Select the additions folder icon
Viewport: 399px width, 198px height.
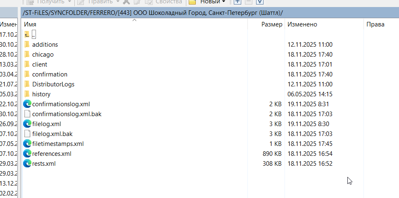pyautogui.click(x=27, y=44)
